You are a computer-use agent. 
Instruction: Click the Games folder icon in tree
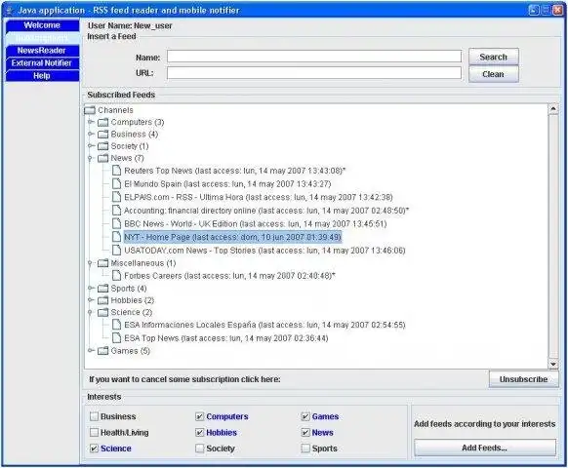point(103,350)
